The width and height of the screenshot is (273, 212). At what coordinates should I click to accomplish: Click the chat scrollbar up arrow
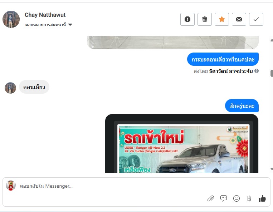[x=272, y=40]
